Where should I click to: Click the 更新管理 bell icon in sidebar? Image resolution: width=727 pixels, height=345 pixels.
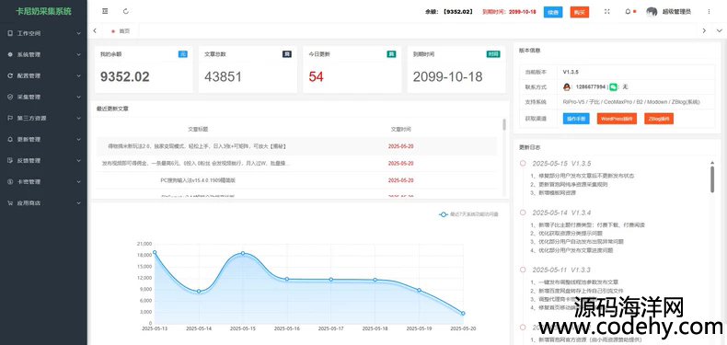pos(10,139)
